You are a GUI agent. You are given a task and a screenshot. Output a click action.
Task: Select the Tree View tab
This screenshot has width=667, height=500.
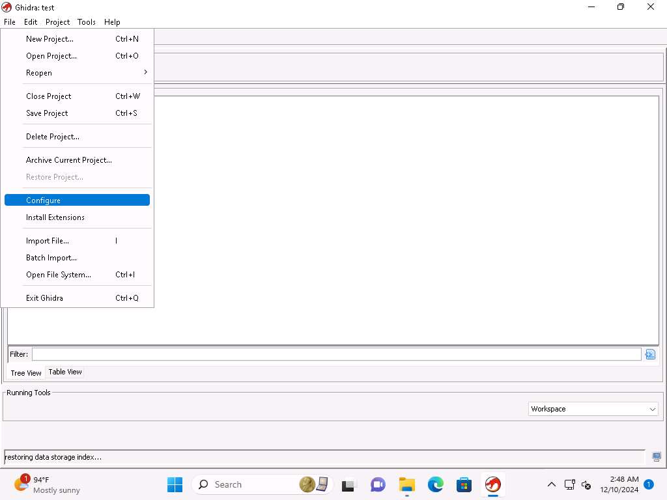coord(26,373)
